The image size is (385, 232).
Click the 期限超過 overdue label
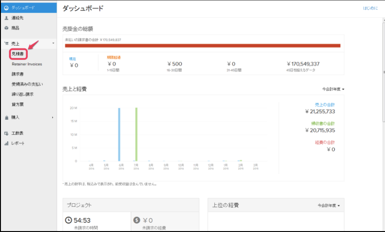point(114,57)
